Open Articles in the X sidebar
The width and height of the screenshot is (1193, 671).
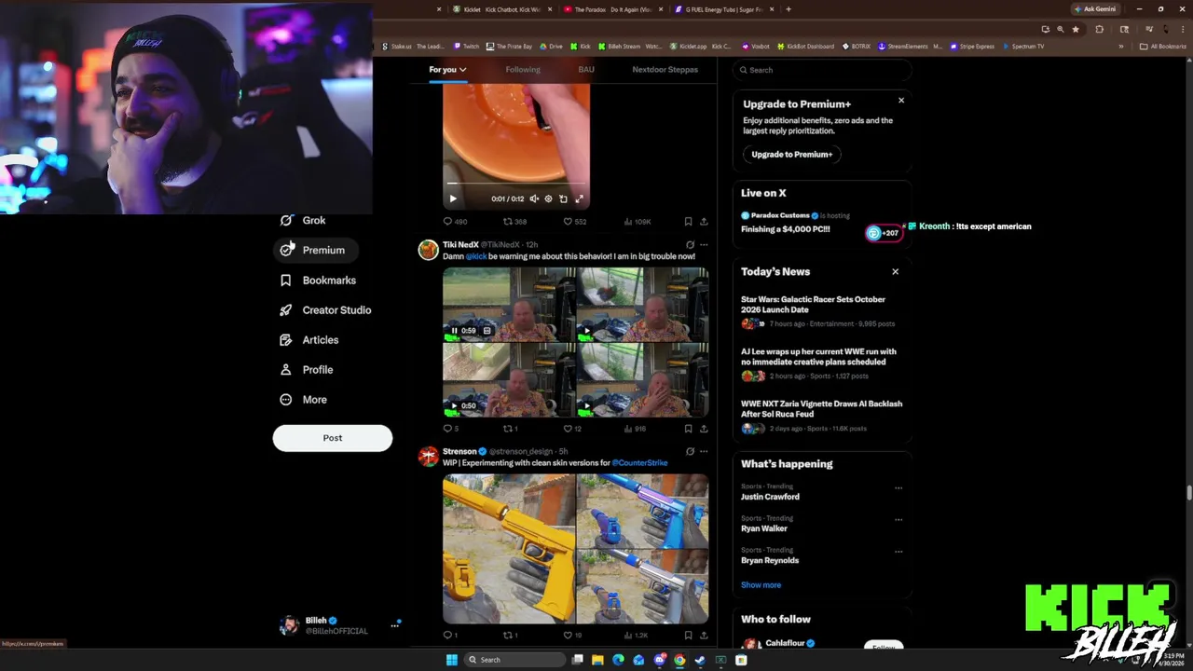[310, 340]
